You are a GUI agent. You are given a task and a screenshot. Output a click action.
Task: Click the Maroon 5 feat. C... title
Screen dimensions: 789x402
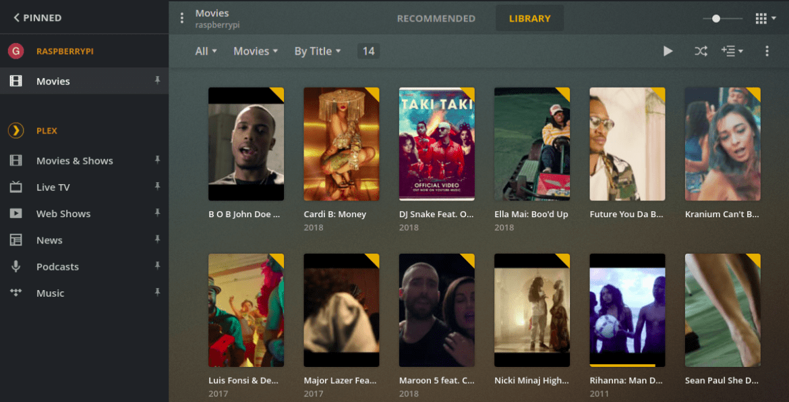(x=437, y=381)
